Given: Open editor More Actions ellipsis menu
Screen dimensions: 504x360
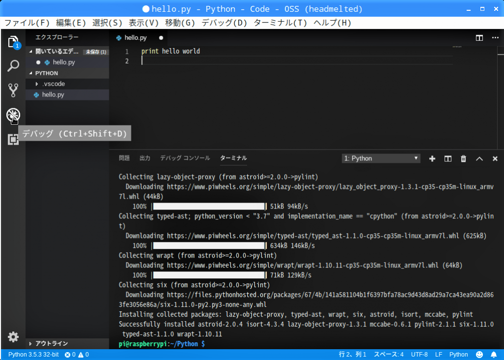Looking at the screenshot, I should point(495,38).
